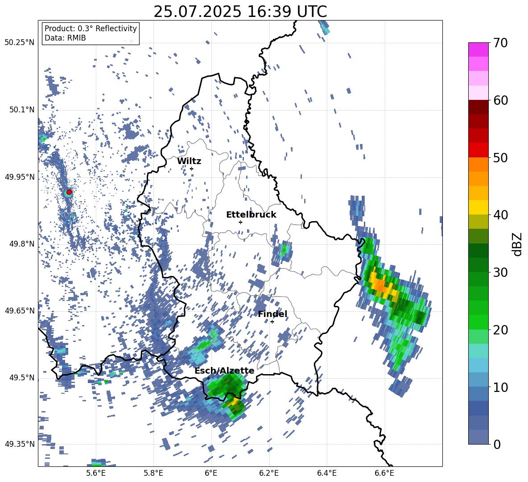Click the colorbar tick label 40
Viewport: 528px width, 482px height.
tap(500, 215)
